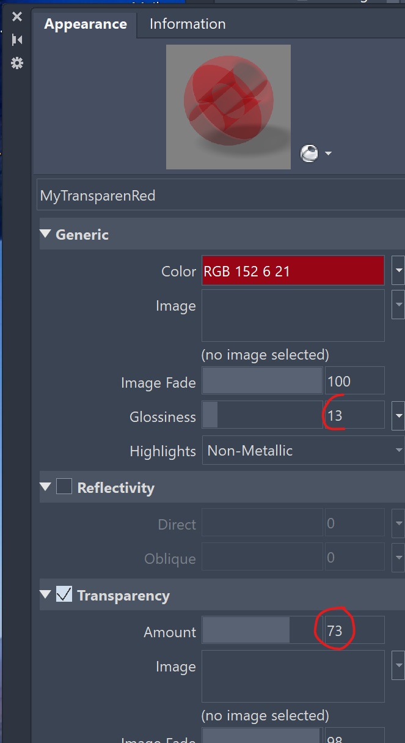
Task: Click the material preview sphere thumbnail
Action: (x=228, y=107)
